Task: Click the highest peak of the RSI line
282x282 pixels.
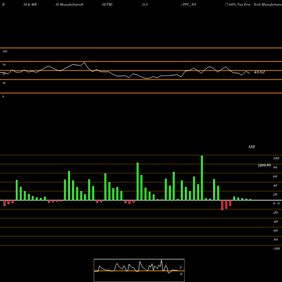Action: 85,62
